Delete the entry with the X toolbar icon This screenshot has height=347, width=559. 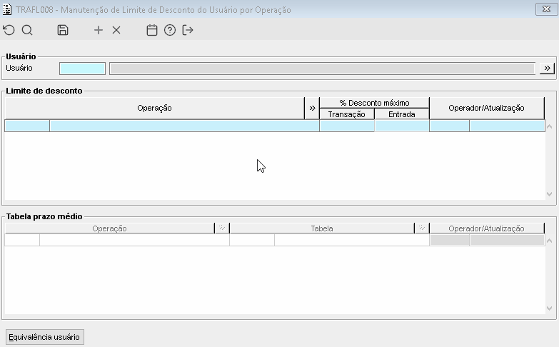pyautogui.click(x=116, y=30)
